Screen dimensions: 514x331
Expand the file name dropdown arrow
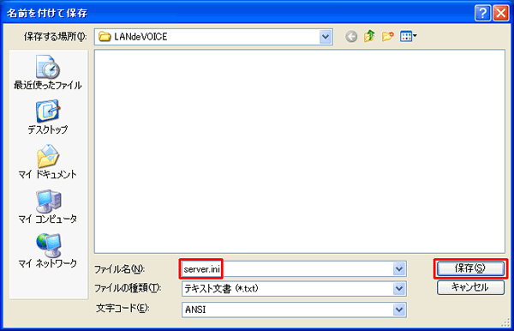click(399, 269)
